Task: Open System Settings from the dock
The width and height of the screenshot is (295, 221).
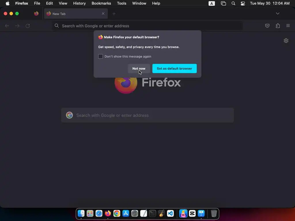Action: coord(135,214)
